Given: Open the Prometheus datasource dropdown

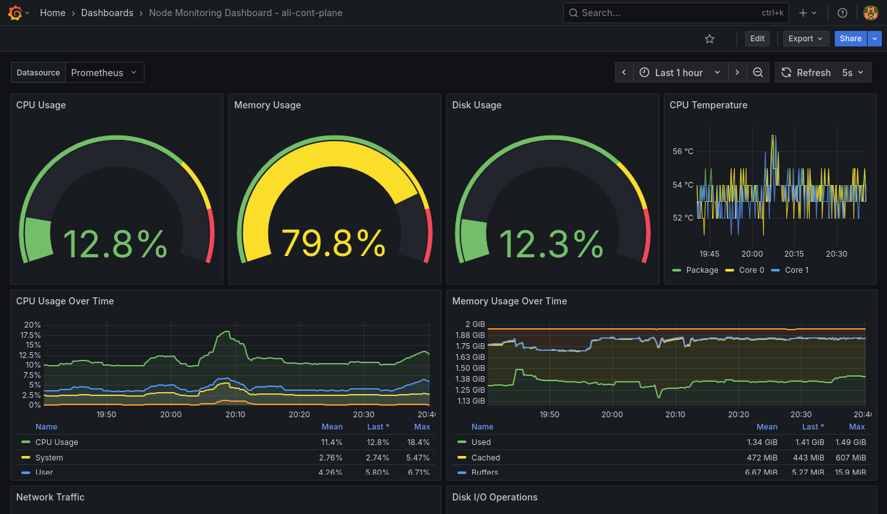Looking at the screenshot, I should [x=104, y=73].
